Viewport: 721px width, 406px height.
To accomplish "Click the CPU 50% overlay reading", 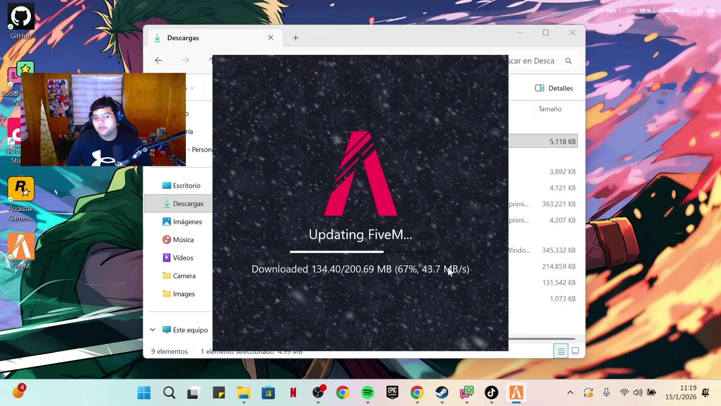I will point(672,11).
